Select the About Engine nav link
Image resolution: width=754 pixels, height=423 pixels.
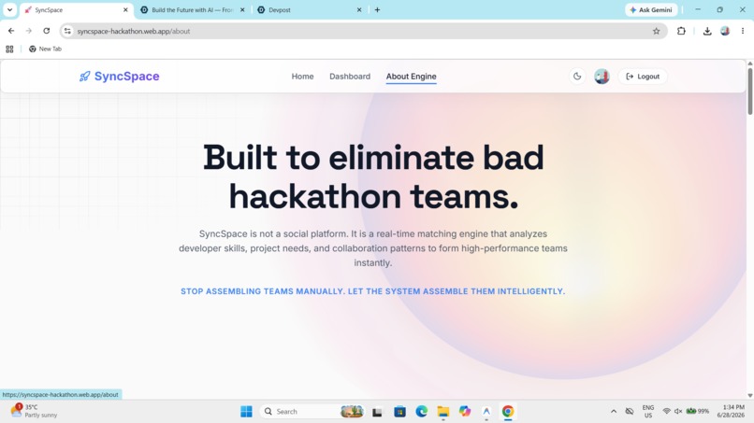click(x=411, y=77)
